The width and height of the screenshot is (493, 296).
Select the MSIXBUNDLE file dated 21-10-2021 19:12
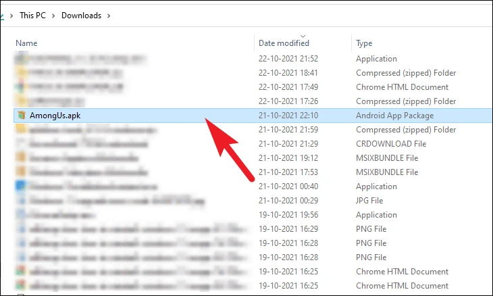coord(253,158)
